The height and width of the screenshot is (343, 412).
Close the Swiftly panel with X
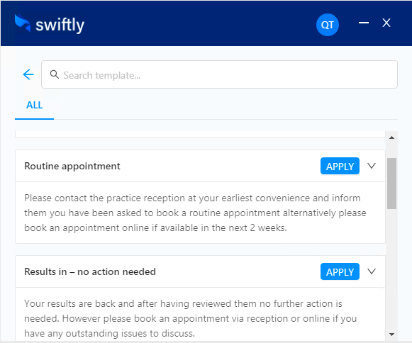click(386, 23)
